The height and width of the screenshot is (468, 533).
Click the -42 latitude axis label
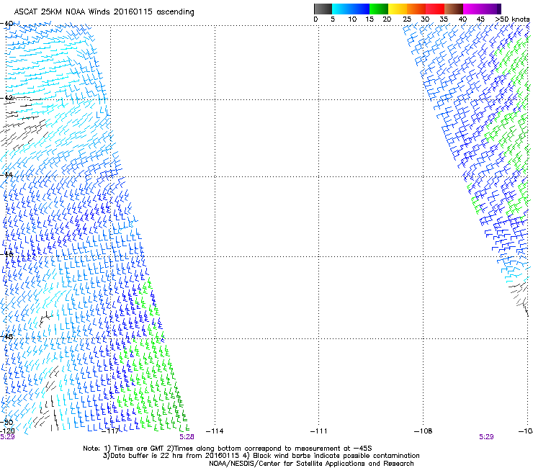tap(6, 98)
